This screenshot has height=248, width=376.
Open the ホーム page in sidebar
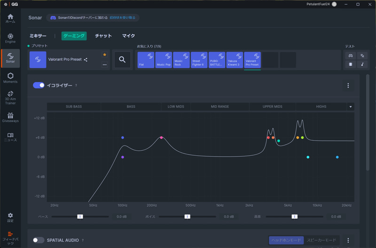tap(10, 18)
